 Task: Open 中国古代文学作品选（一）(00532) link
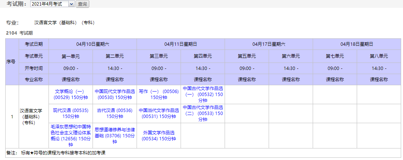[x=203, y=94]
